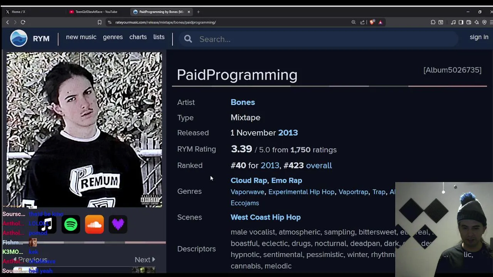
Task: Click the [Album5026735] shortcut code
Action: click(452, 70)
